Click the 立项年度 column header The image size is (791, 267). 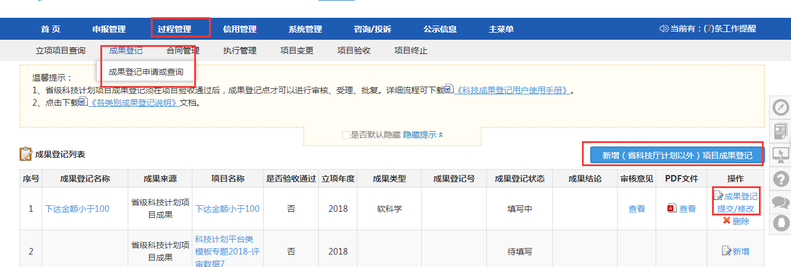click(x=338, y=179)
